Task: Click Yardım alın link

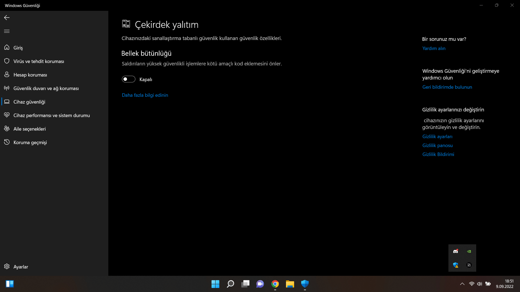Action: point(434,48)
